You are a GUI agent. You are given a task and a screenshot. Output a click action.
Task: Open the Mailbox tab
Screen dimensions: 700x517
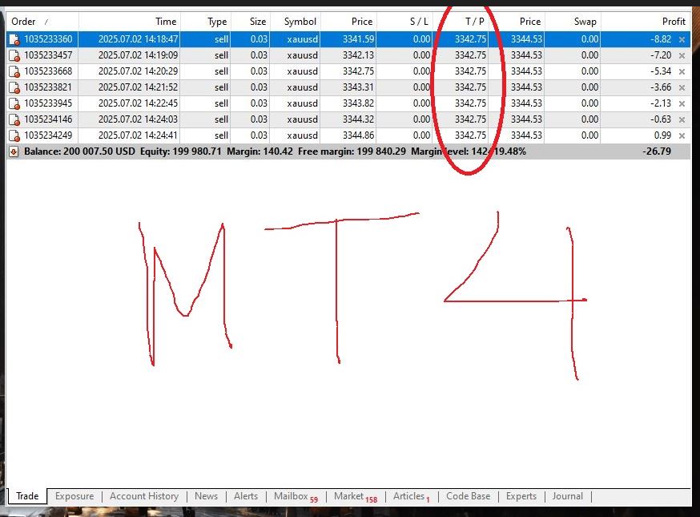296,496
